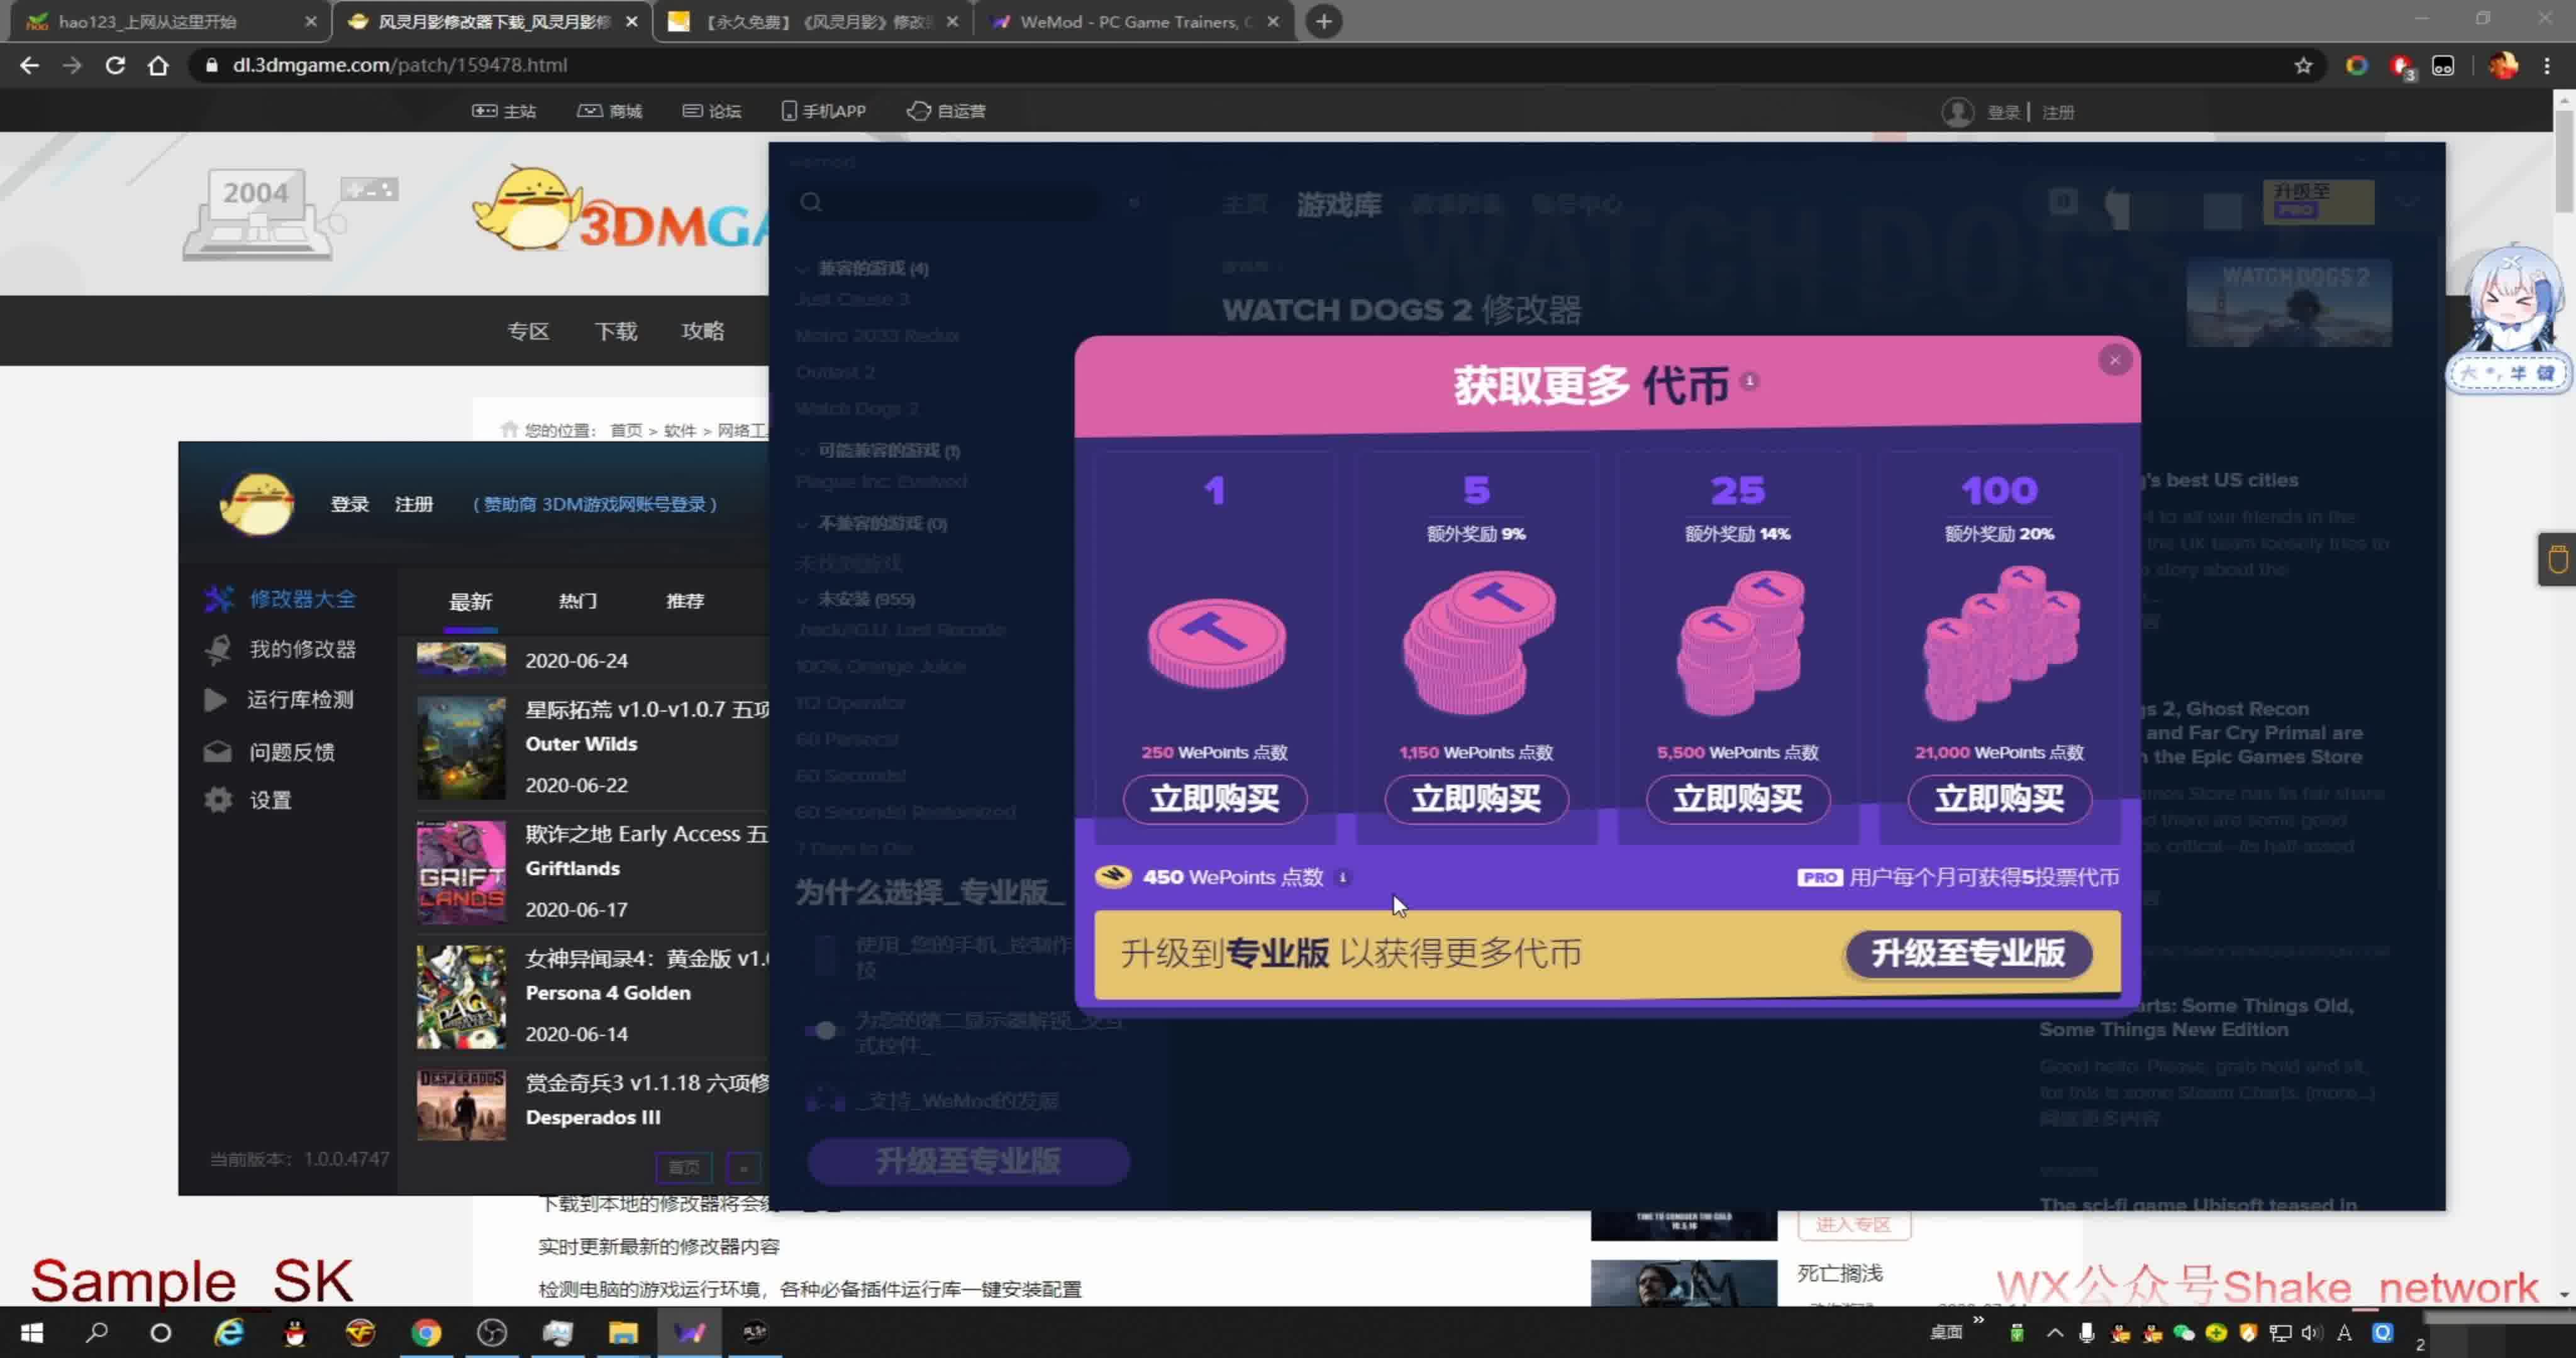This screenshot has width=2576, height=1358.
Task: Click 论坛 in 3DM top bar
Action: click(712, 111)
